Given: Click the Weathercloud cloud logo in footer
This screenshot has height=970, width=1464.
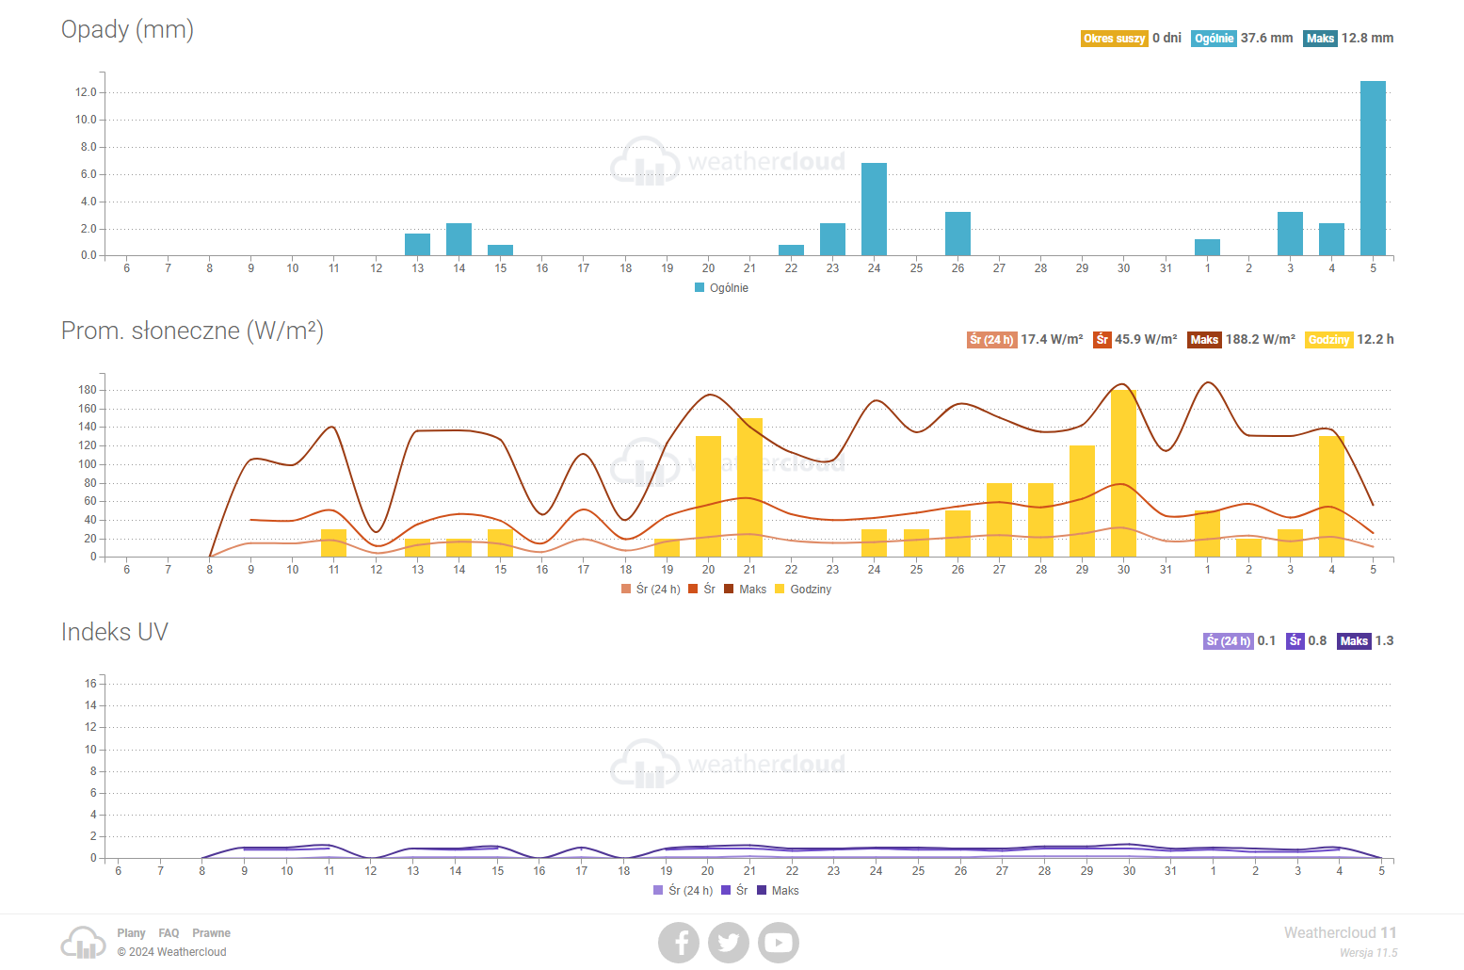Looking at the screenshot, I should click(84, 943).
